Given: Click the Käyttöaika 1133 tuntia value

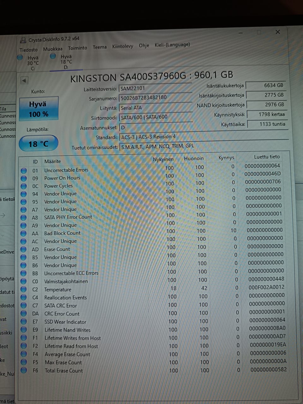Looking at the screenshot, I should pos(267,124).
